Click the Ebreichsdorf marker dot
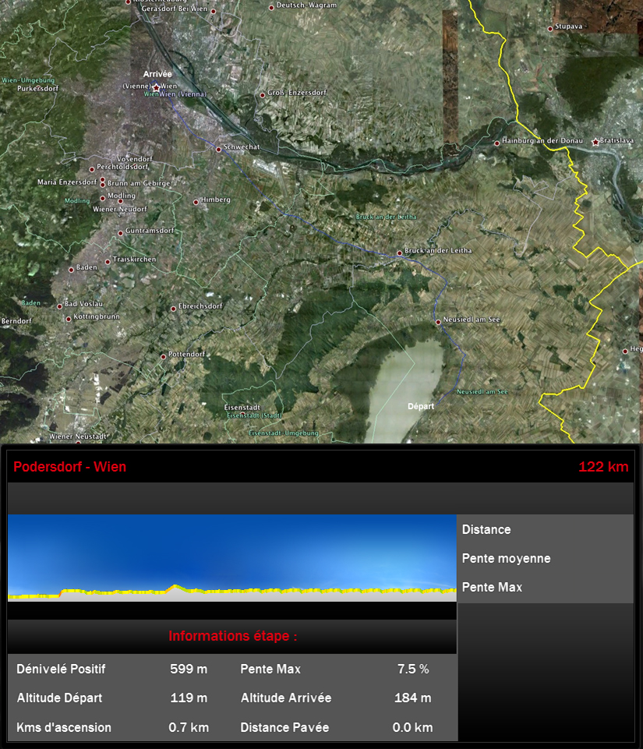This screenshot has height=749, width=643. click(173, 309)
